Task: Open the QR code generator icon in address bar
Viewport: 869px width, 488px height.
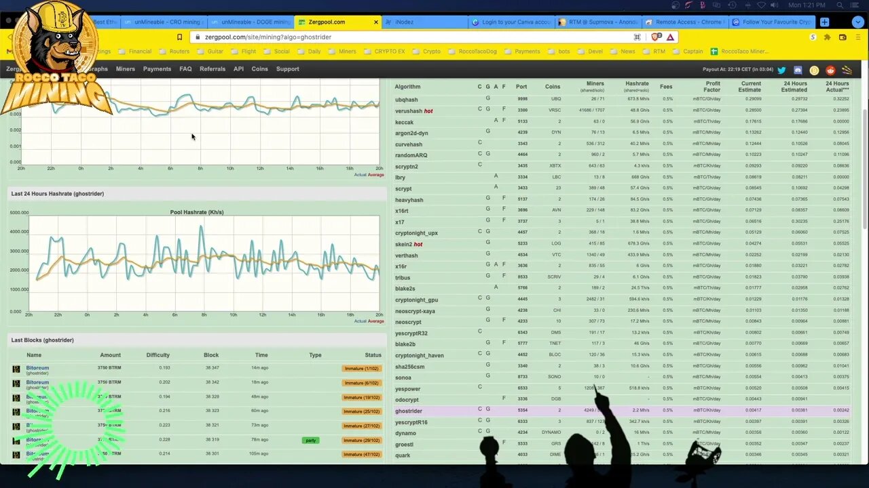Action: [x=637, y=37]
